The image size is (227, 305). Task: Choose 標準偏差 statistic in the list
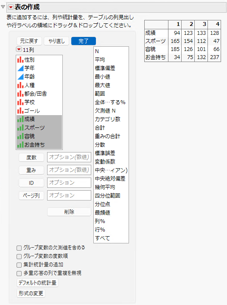click(x=105, y=68)
